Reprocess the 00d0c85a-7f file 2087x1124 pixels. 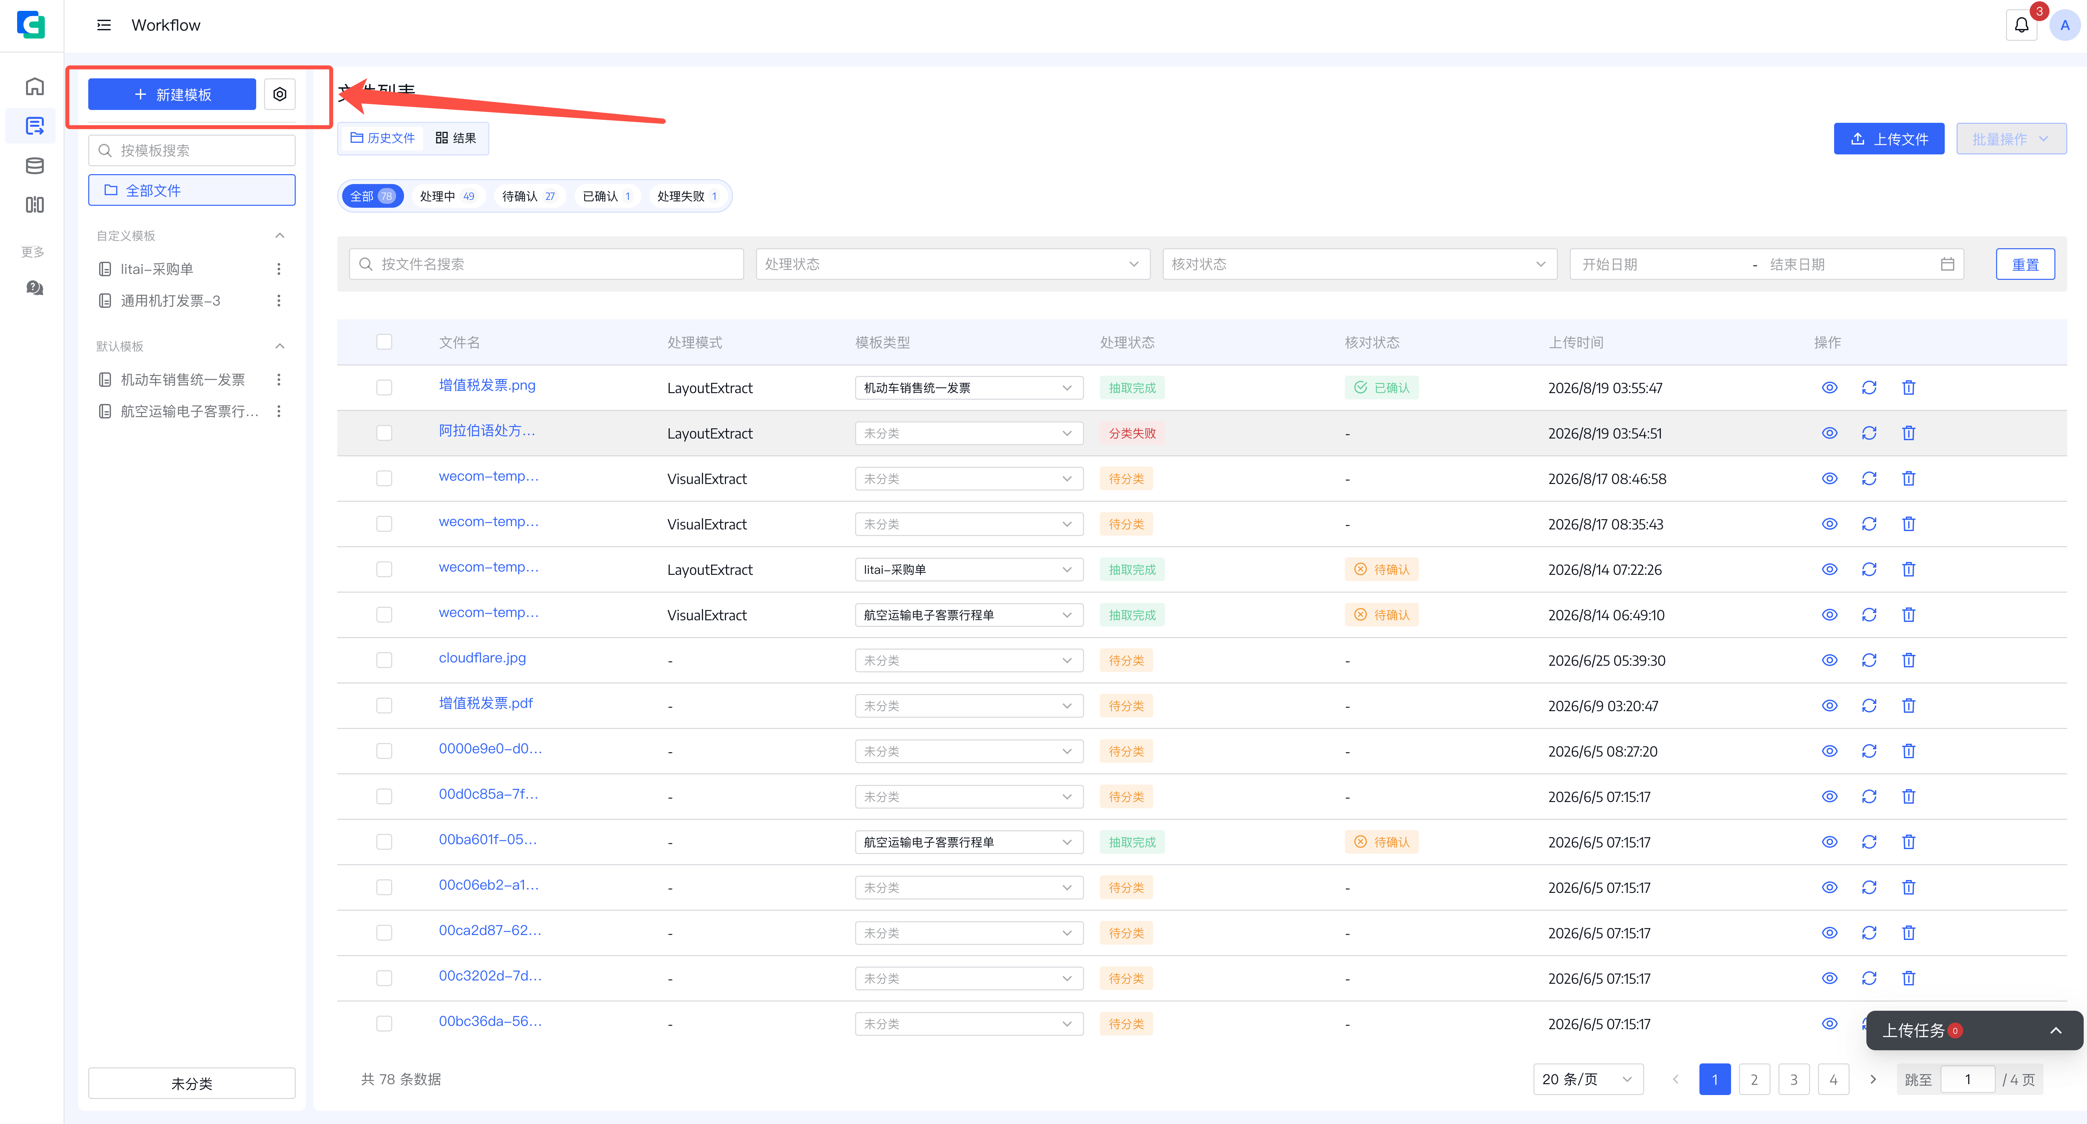pyautogui.click(x=1869, y=796)
